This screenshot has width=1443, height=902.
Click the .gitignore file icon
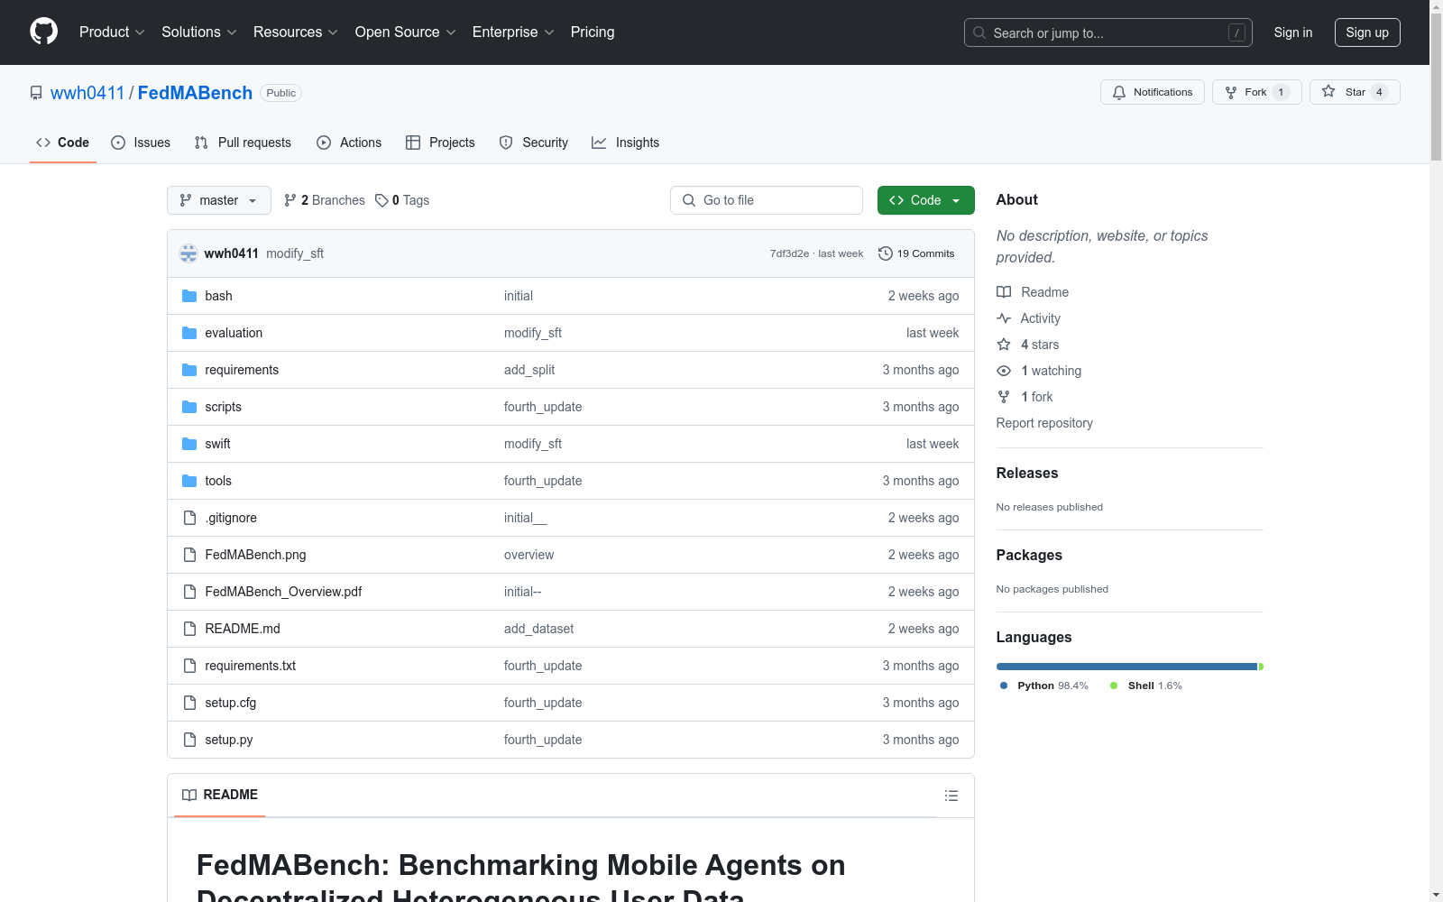coord(189,518)
